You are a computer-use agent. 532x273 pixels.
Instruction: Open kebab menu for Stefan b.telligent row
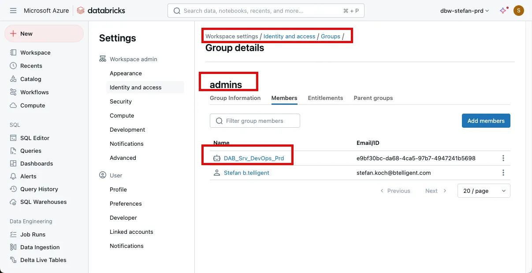503,173
